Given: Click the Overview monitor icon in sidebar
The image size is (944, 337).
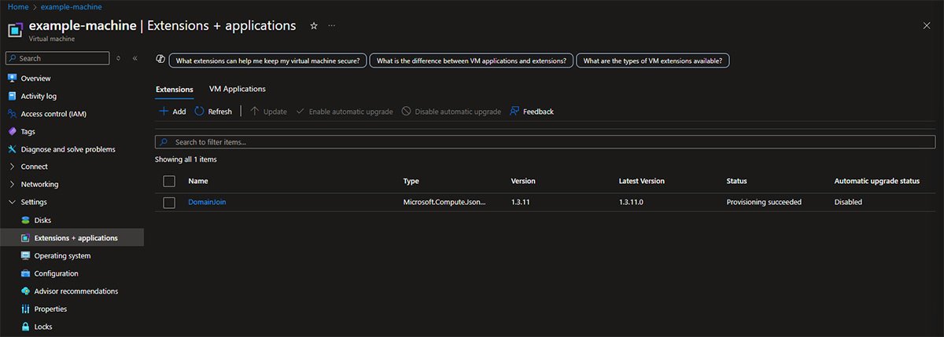Looking at the screenshot, I should pyautogui.click(x=12, y=79).
